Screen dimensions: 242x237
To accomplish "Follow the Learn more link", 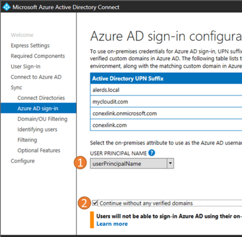I will [112, 224].
